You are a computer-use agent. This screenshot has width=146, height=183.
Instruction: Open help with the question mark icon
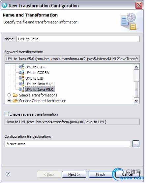(8, 174)
